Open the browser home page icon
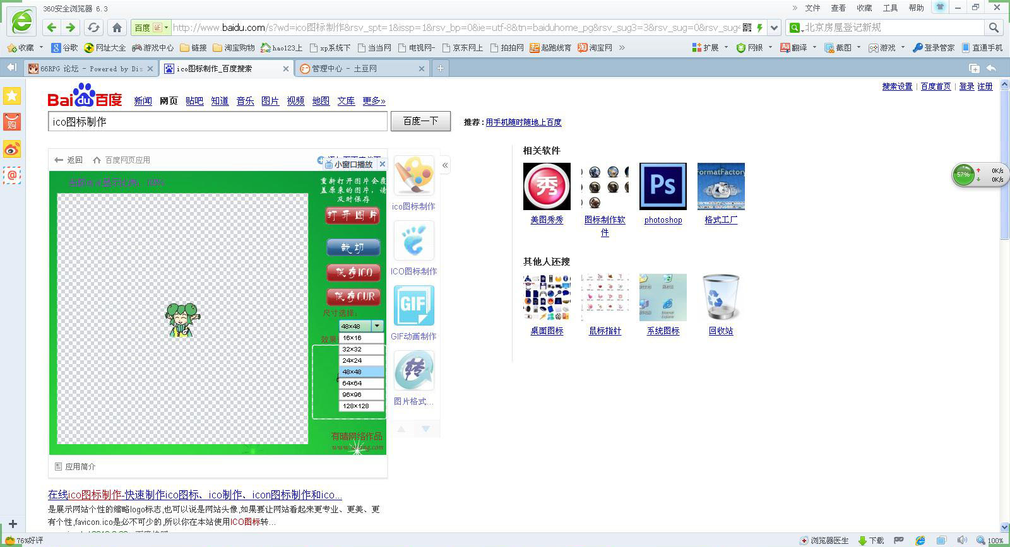This screenshot has width=1010, height=547. (x=117, y=27)
